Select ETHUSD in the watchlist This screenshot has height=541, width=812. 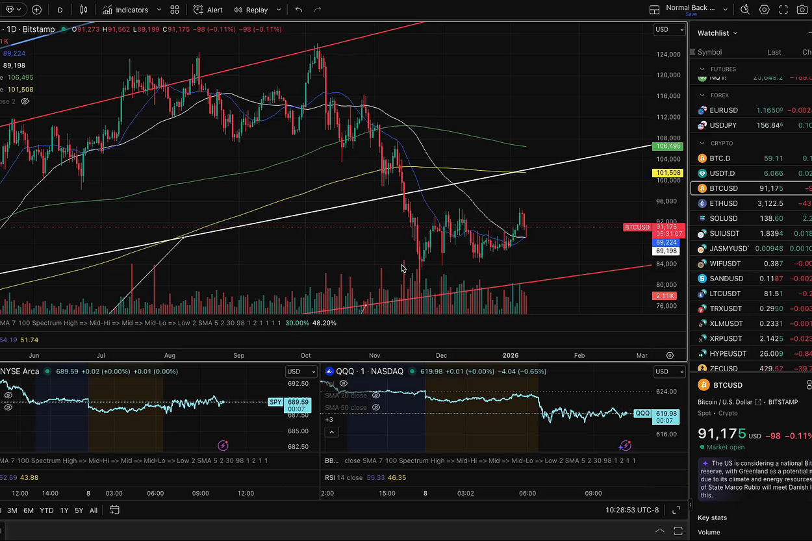750,203
